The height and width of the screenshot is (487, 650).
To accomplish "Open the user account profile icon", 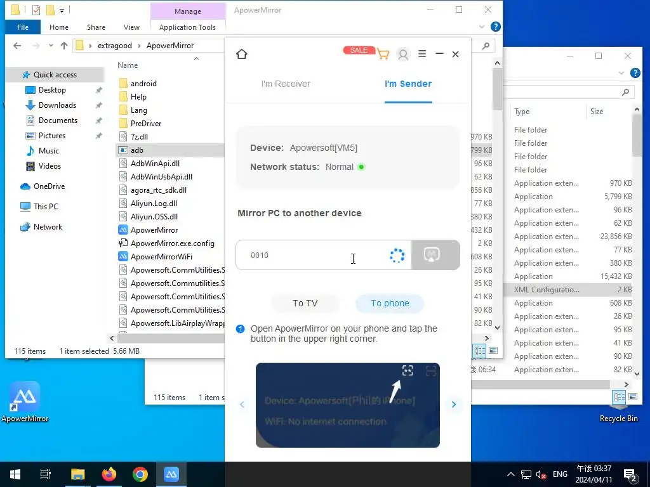I will tap(403, 55).
